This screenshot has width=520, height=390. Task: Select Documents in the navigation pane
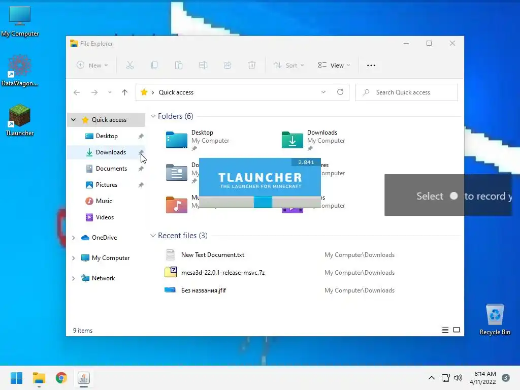106,169
